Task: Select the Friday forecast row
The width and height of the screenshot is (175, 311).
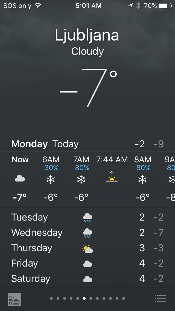Action: coord(87,264)
